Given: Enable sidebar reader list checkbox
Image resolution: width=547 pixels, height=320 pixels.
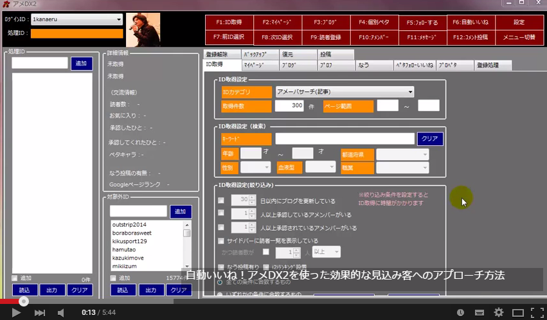Looking at the screenshot, I should tap(221, 241).
